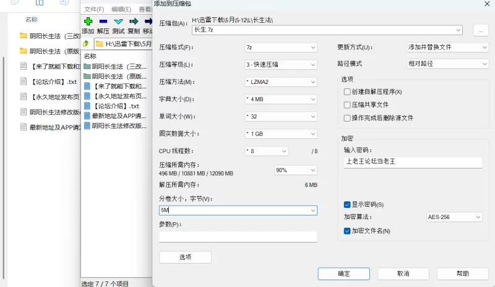Open the 编辑 menu in 7-Zip

[x=121, y=9]
